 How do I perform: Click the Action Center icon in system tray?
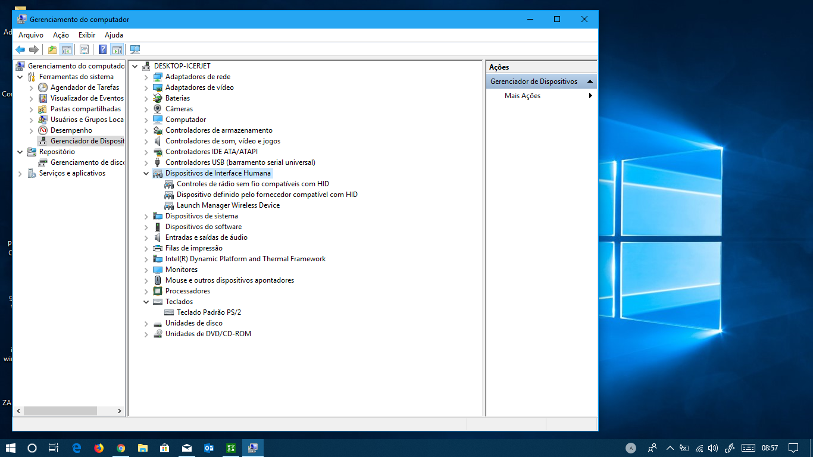794,447
